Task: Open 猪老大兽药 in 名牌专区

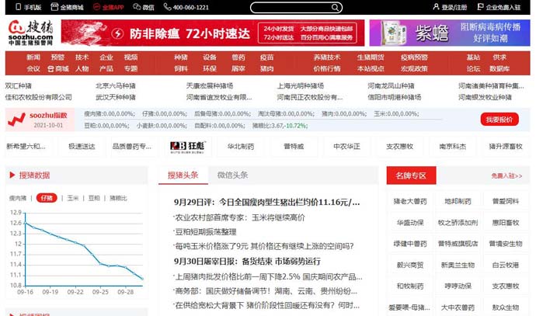Action: [410, 202]
